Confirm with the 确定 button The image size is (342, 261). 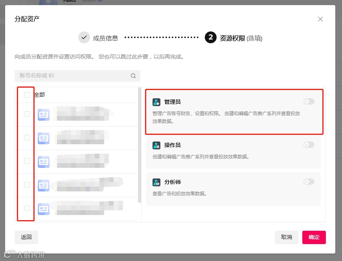[x=314, y=237]
